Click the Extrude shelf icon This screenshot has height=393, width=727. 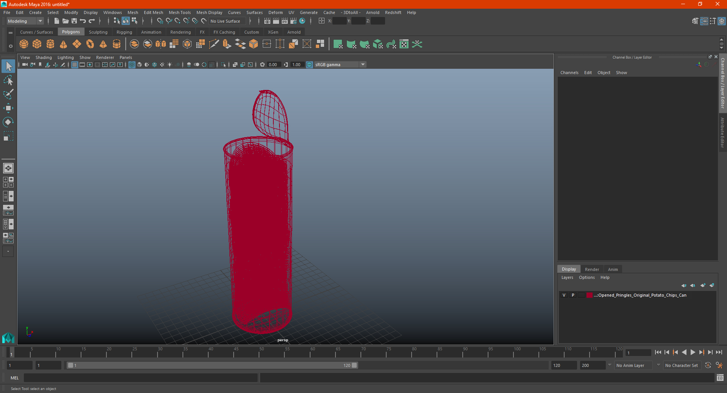(227, 44)
